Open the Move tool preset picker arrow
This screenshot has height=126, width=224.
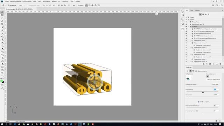coord(6,5)
